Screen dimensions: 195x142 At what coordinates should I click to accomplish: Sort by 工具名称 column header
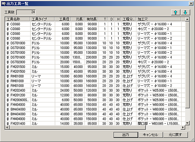18,19
